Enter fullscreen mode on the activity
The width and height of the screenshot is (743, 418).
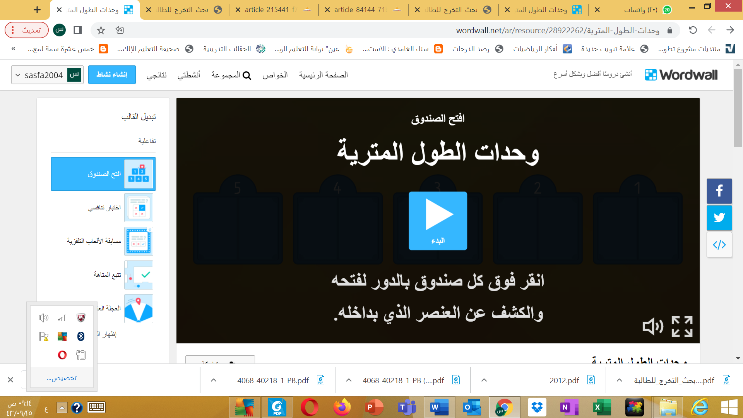pos(682,327)
